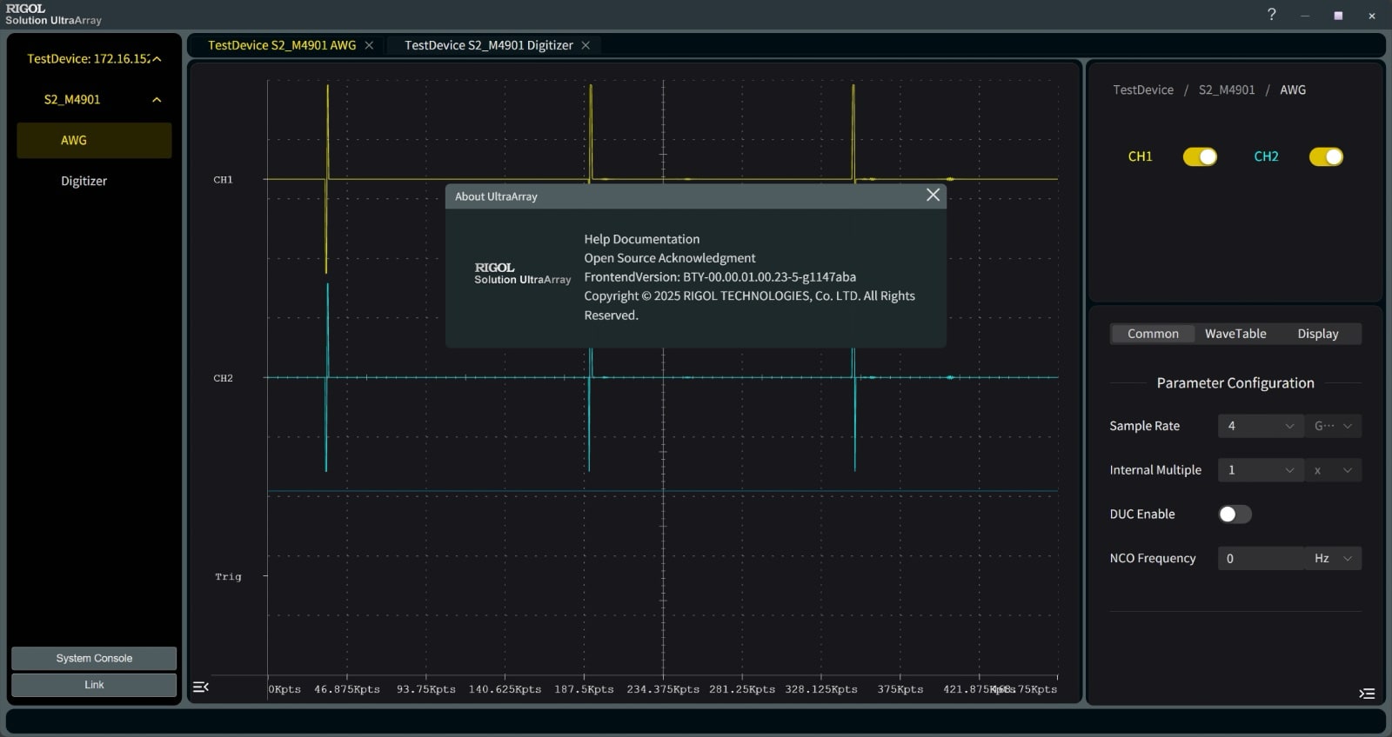1392x737 pixels.
Task: Close the TestDevice S2_M4901 AWG tab
Action: click(369, 45)
